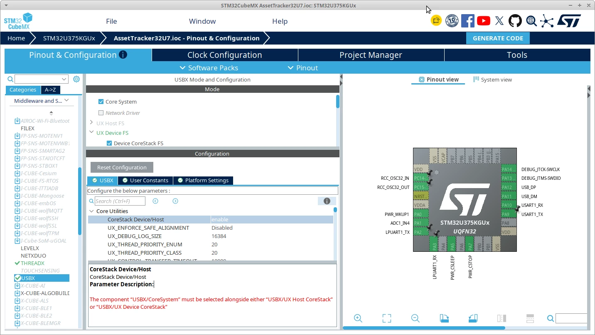595x335 pixels.
Task: Click the pin search field in pinout view
Action: click(571, 318)
